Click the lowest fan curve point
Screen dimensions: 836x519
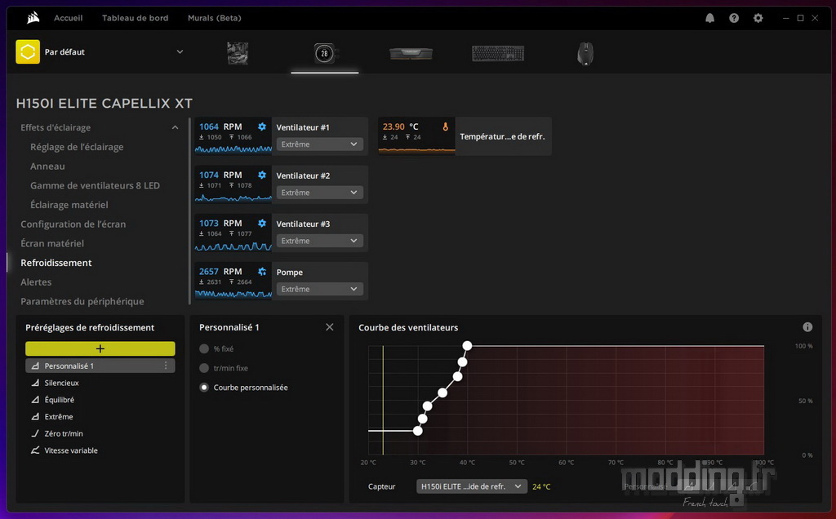pos(418,431)
